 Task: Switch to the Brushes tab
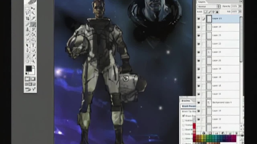pos(186,101)
